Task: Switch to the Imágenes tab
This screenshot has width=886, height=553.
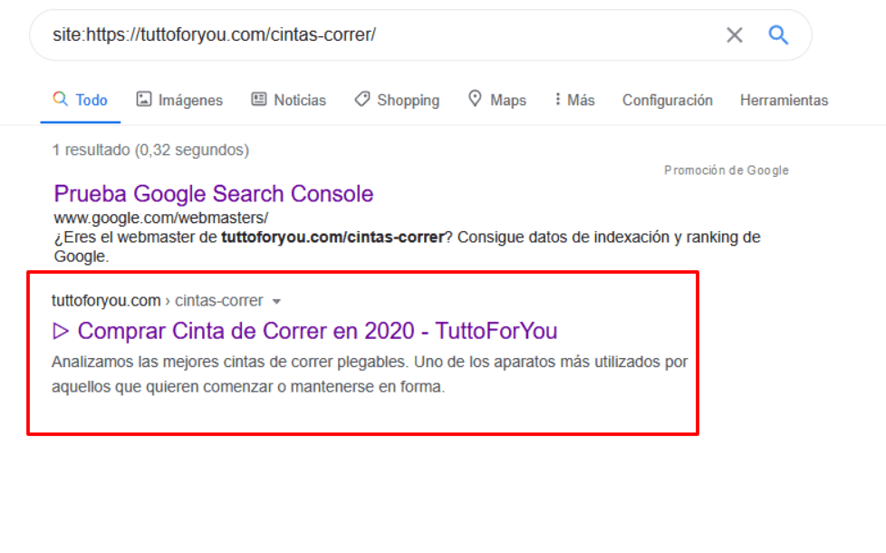Action: click(x=179, y=100)
